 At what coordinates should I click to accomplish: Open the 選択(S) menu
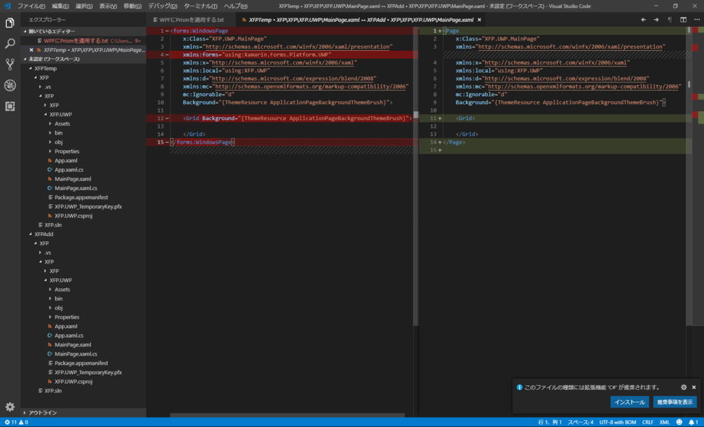[x=84, y=5]
